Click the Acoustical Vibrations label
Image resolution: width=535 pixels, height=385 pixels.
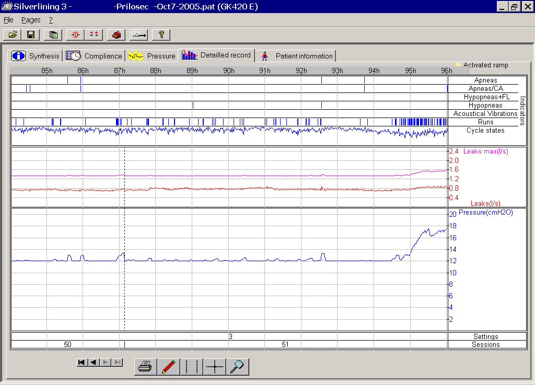(485, 113)
